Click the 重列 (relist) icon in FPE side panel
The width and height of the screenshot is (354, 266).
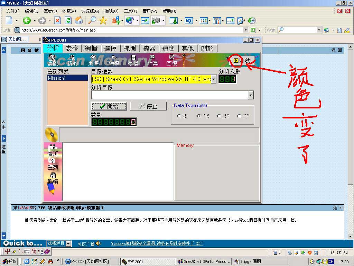(53, 164)
